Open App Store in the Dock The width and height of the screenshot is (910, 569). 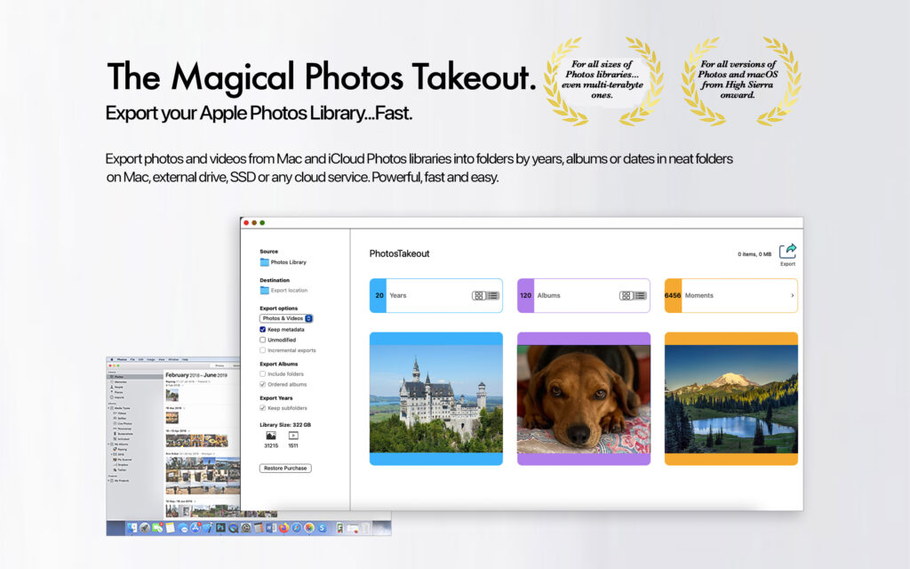coord(196,528)
